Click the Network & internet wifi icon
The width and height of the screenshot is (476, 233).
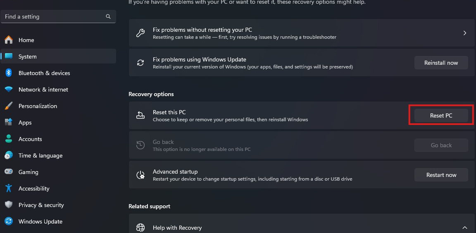[9, 89]
